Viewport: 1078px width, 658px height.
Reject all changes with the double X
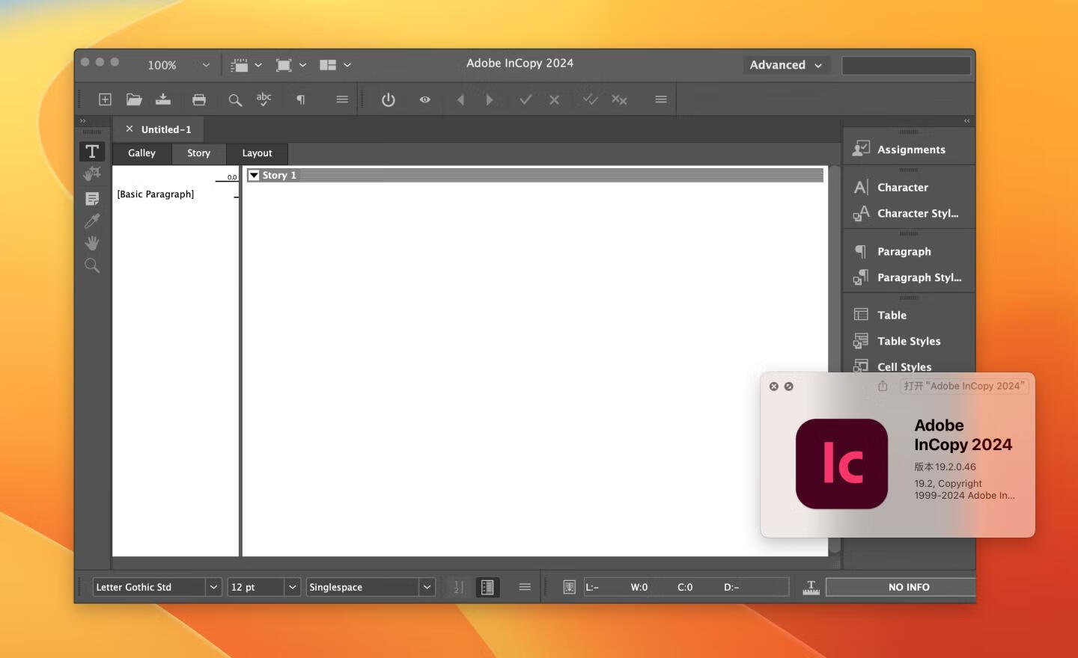click(x=619, y=99)
